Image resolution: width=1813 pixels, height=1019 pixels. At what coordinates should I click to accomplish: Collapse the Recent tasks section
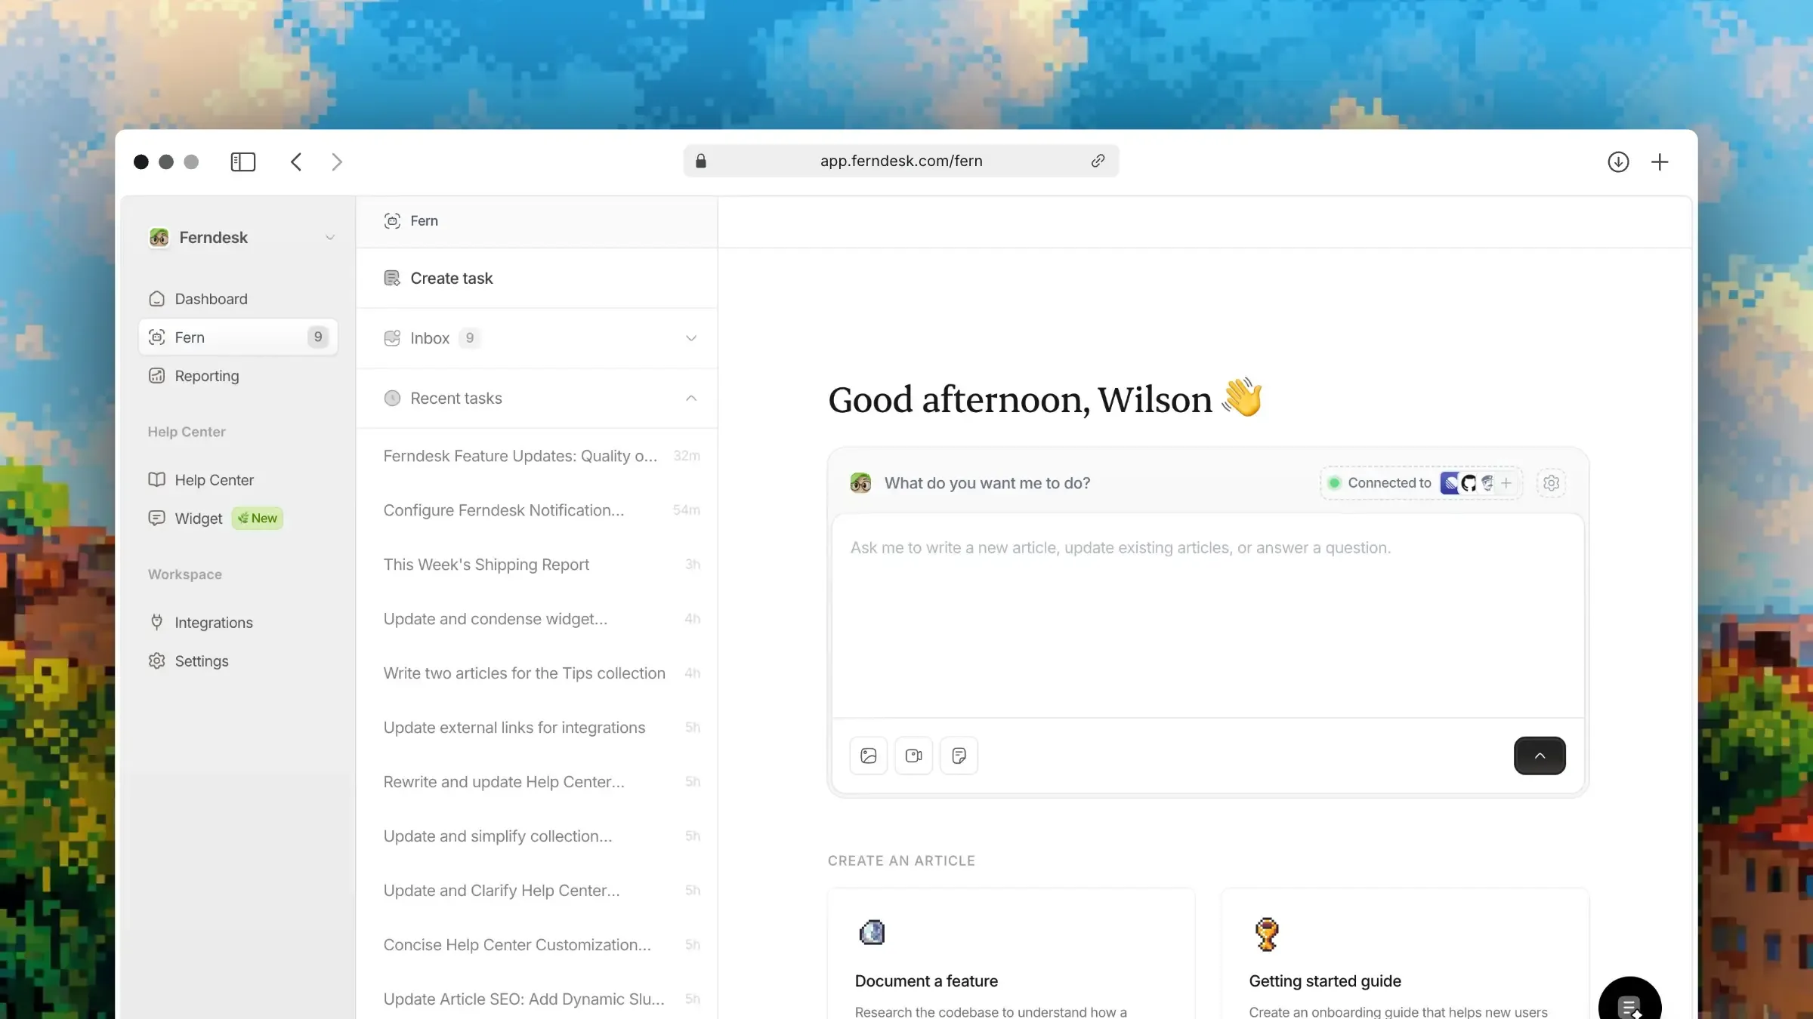tap(690, 399)
